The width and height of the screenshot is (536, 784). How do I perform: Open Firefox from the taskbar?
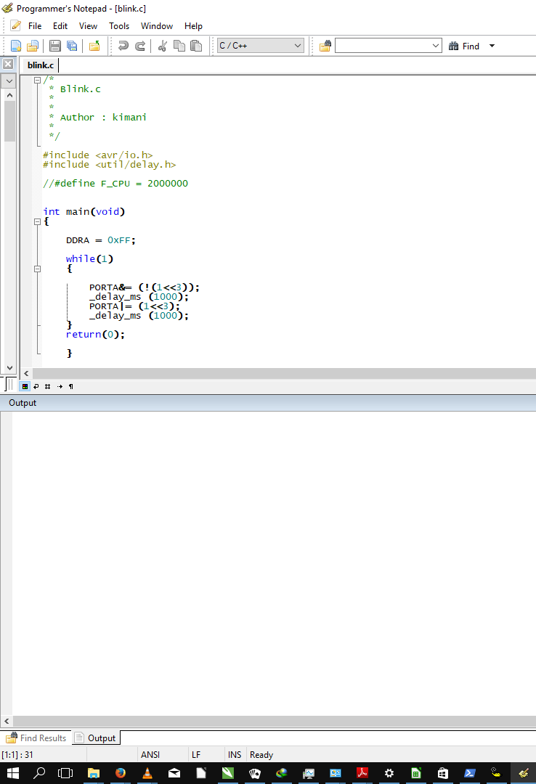pyautogui.click(x=120, y=773)
